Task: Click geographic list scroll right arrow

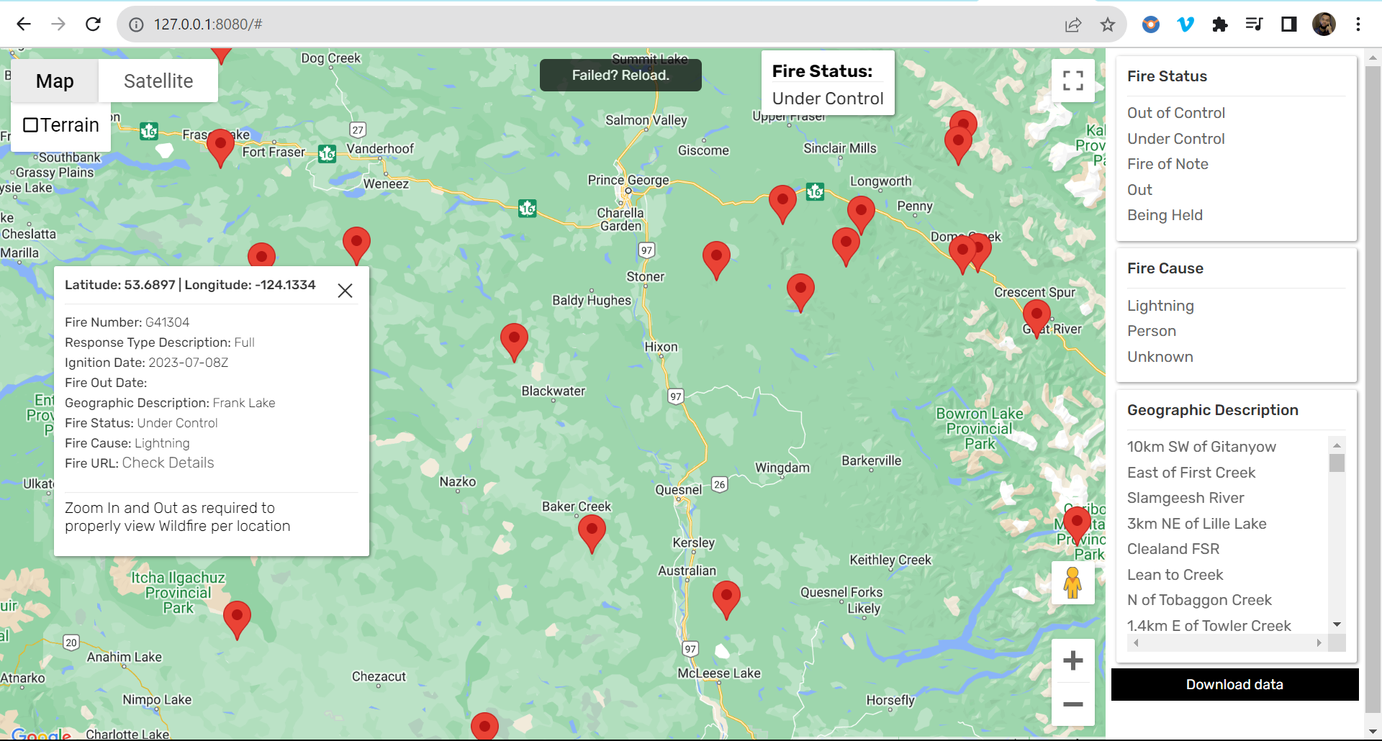Action: click(x=1319, y=643)
